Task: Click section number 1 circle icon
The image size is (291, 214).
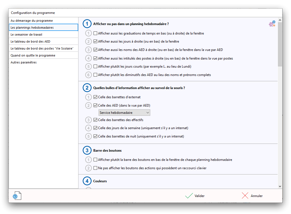Action: pos(87,24)
